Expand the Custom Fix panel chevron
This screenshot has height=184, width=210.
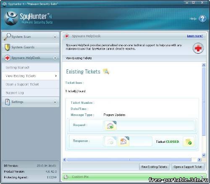pos(202,176)
